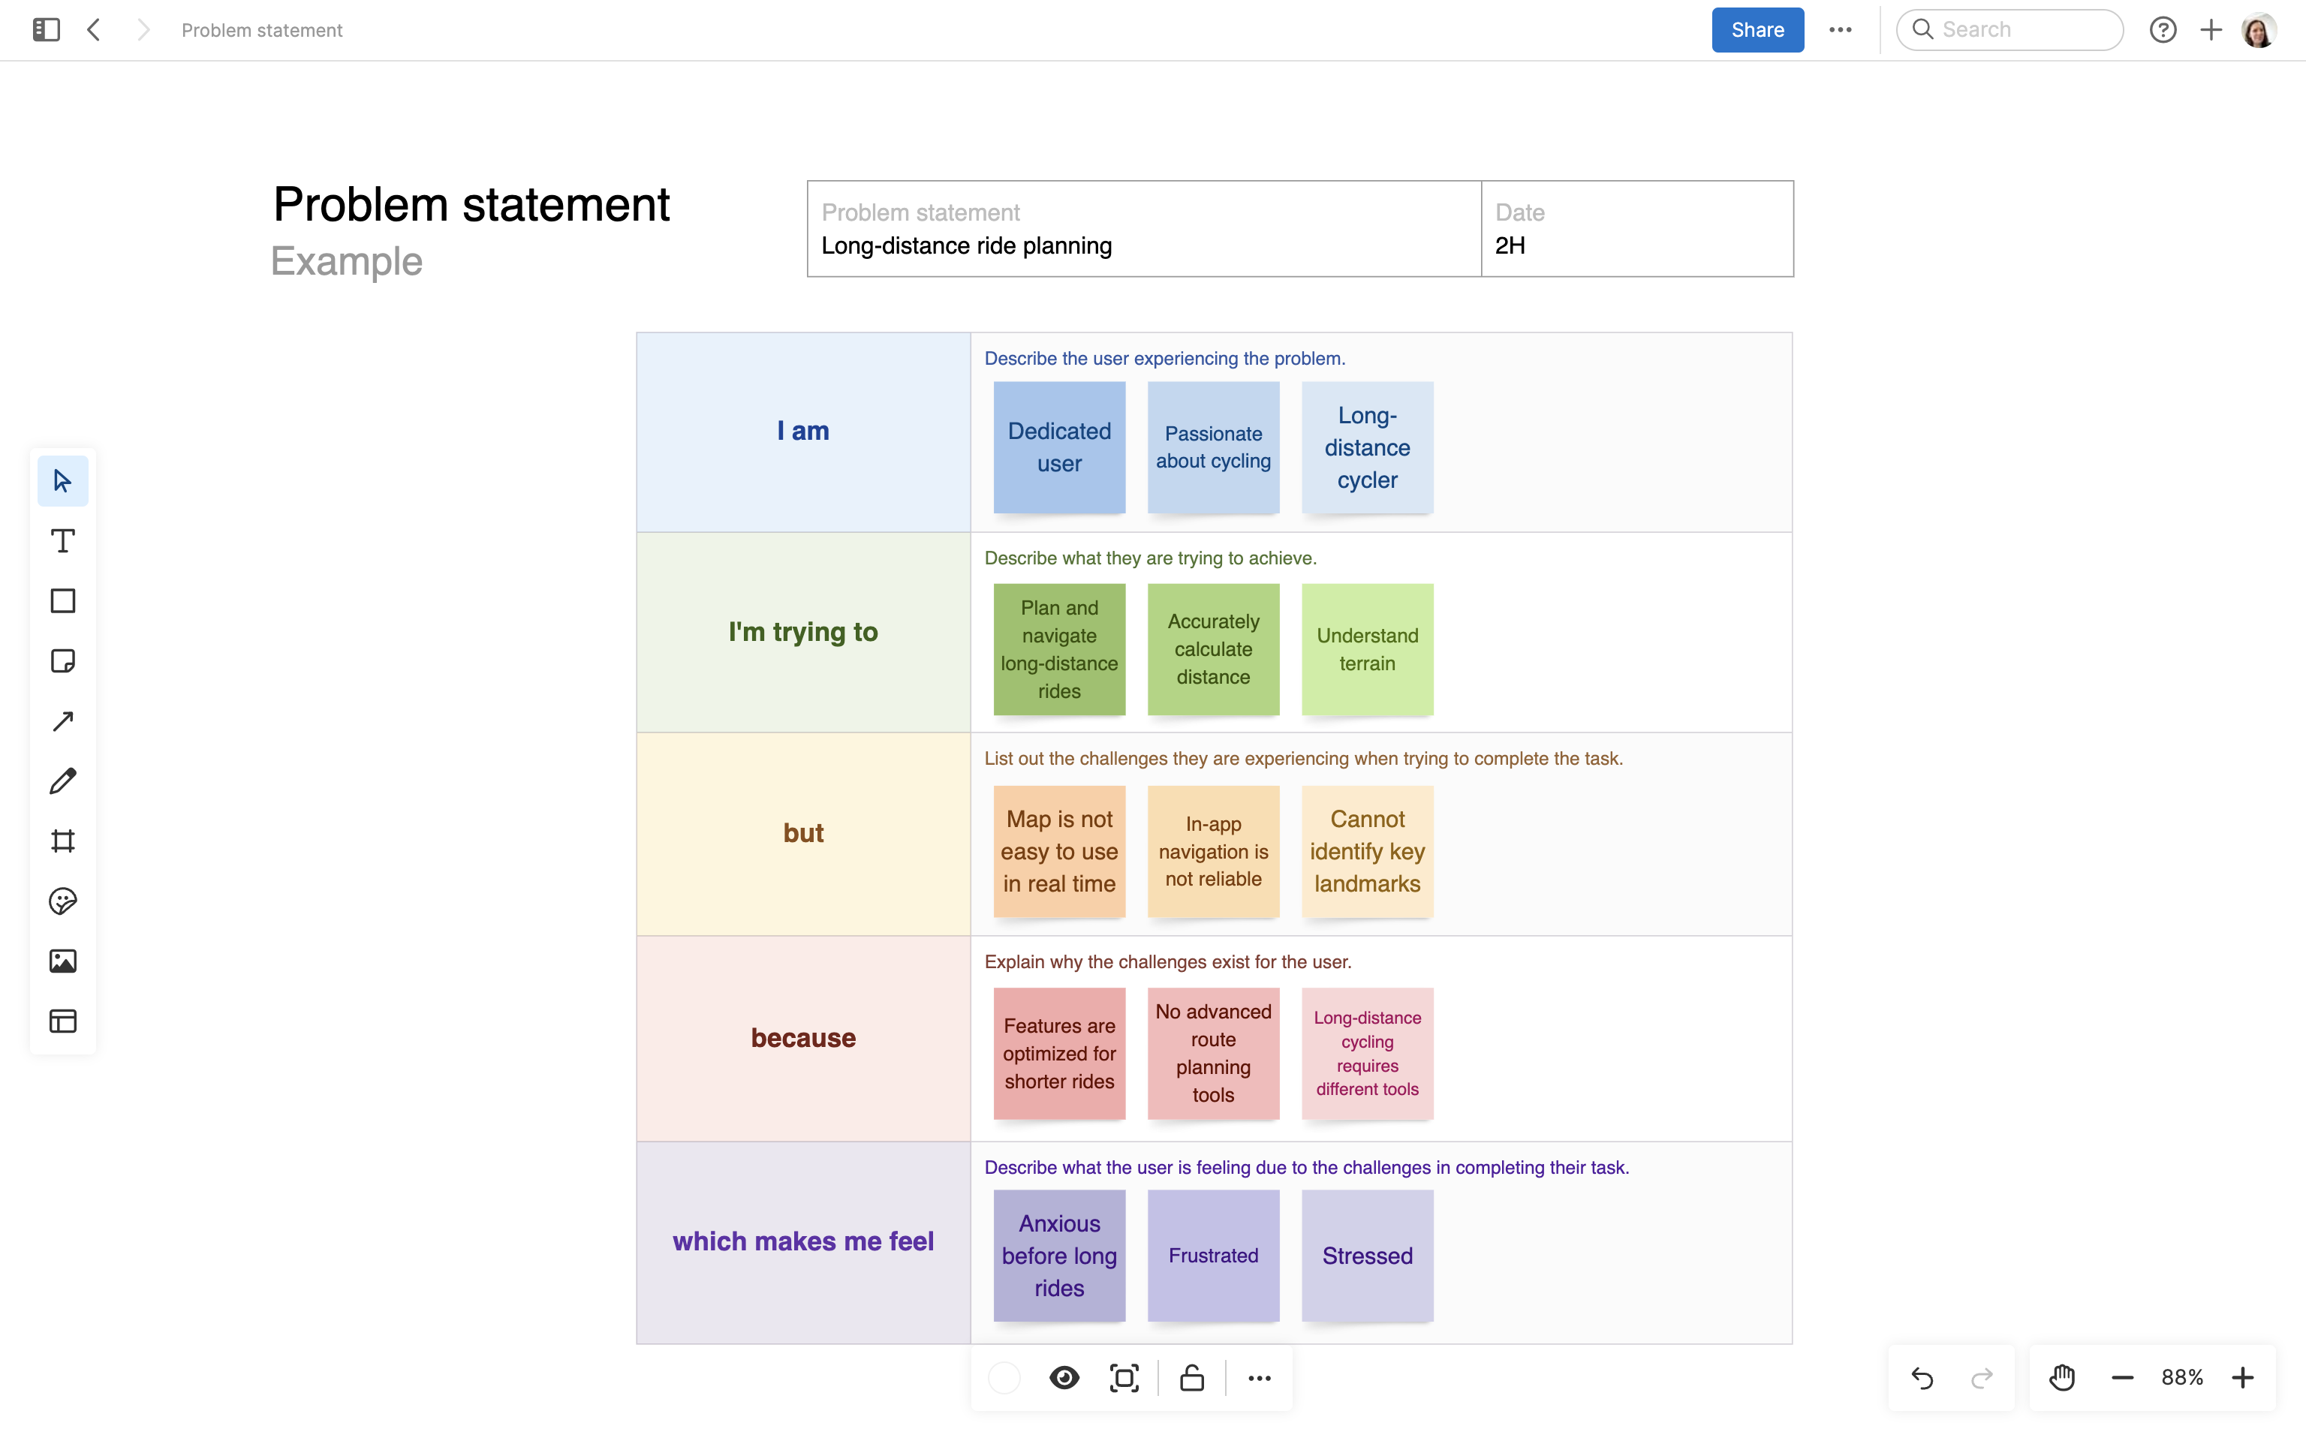The width and height of the screenshot is (2306, 1441).
Task: Open the Sticker palette tool
Action: click(x=63, y=901)
